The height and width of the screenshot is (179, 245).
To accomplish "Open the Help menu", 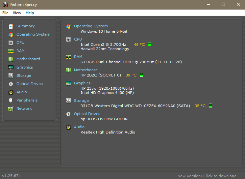I will coord(30,13).
